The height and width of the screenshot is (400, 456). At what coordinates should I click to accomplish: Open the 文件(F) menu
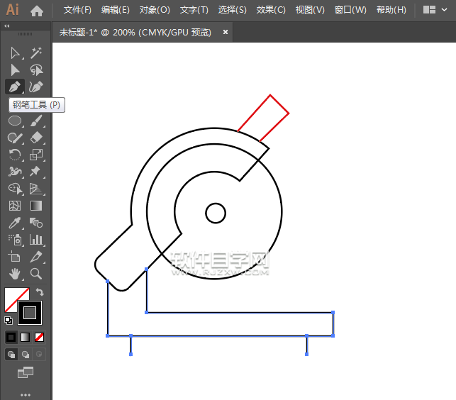pyautogui.click(x=77, y=10)
